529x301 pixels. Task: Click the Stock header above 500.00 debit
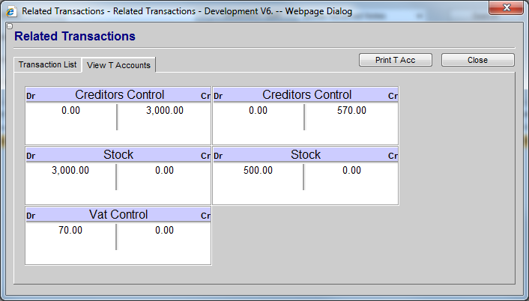pos(306,155)
